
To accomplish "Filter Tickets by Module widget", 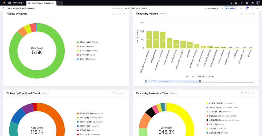I will (x=246, y=14).
